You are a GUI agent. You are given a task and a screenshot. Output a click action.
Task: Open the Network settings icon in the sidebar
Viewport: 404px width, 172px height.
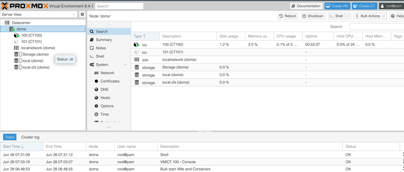[97, 73]
